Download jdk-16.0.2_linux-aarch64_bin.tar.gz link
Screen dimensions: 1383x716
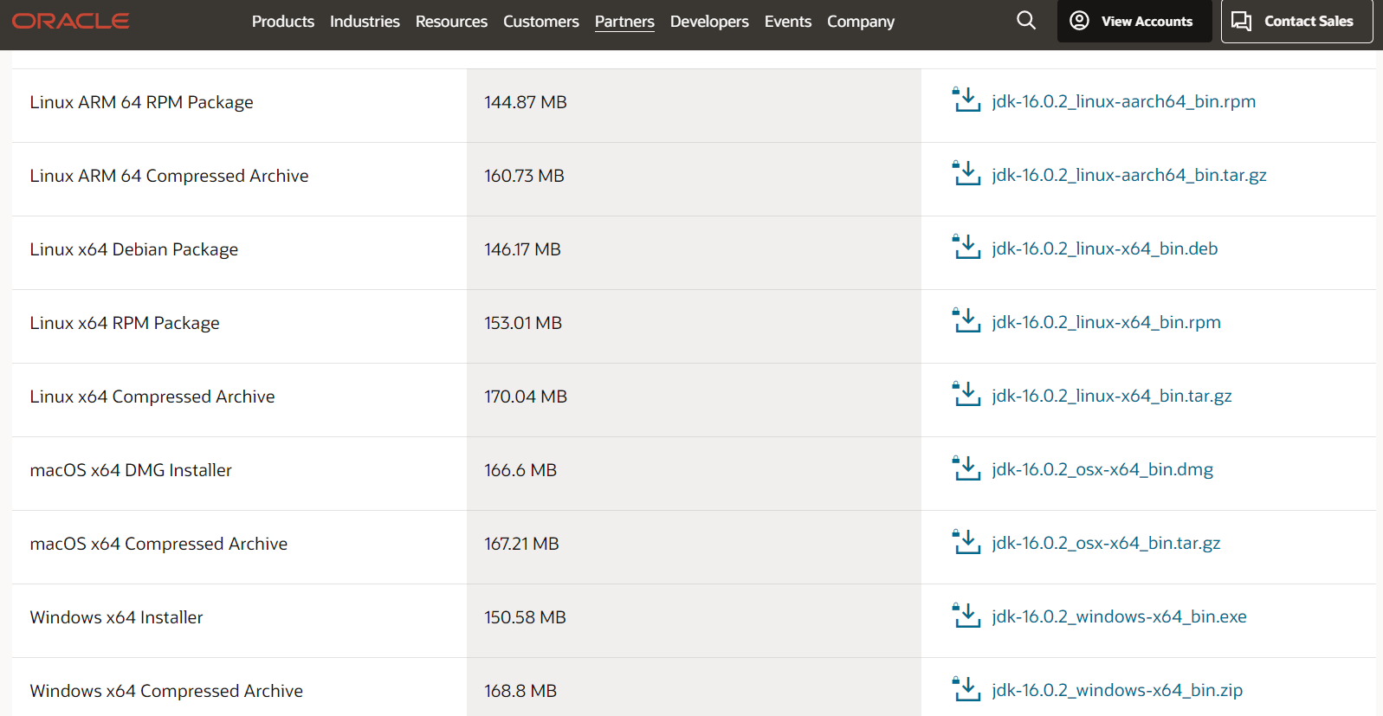(1129, 175)
